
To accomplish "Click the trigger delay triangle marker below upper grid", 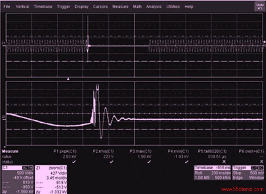I will tap(68, 79).
